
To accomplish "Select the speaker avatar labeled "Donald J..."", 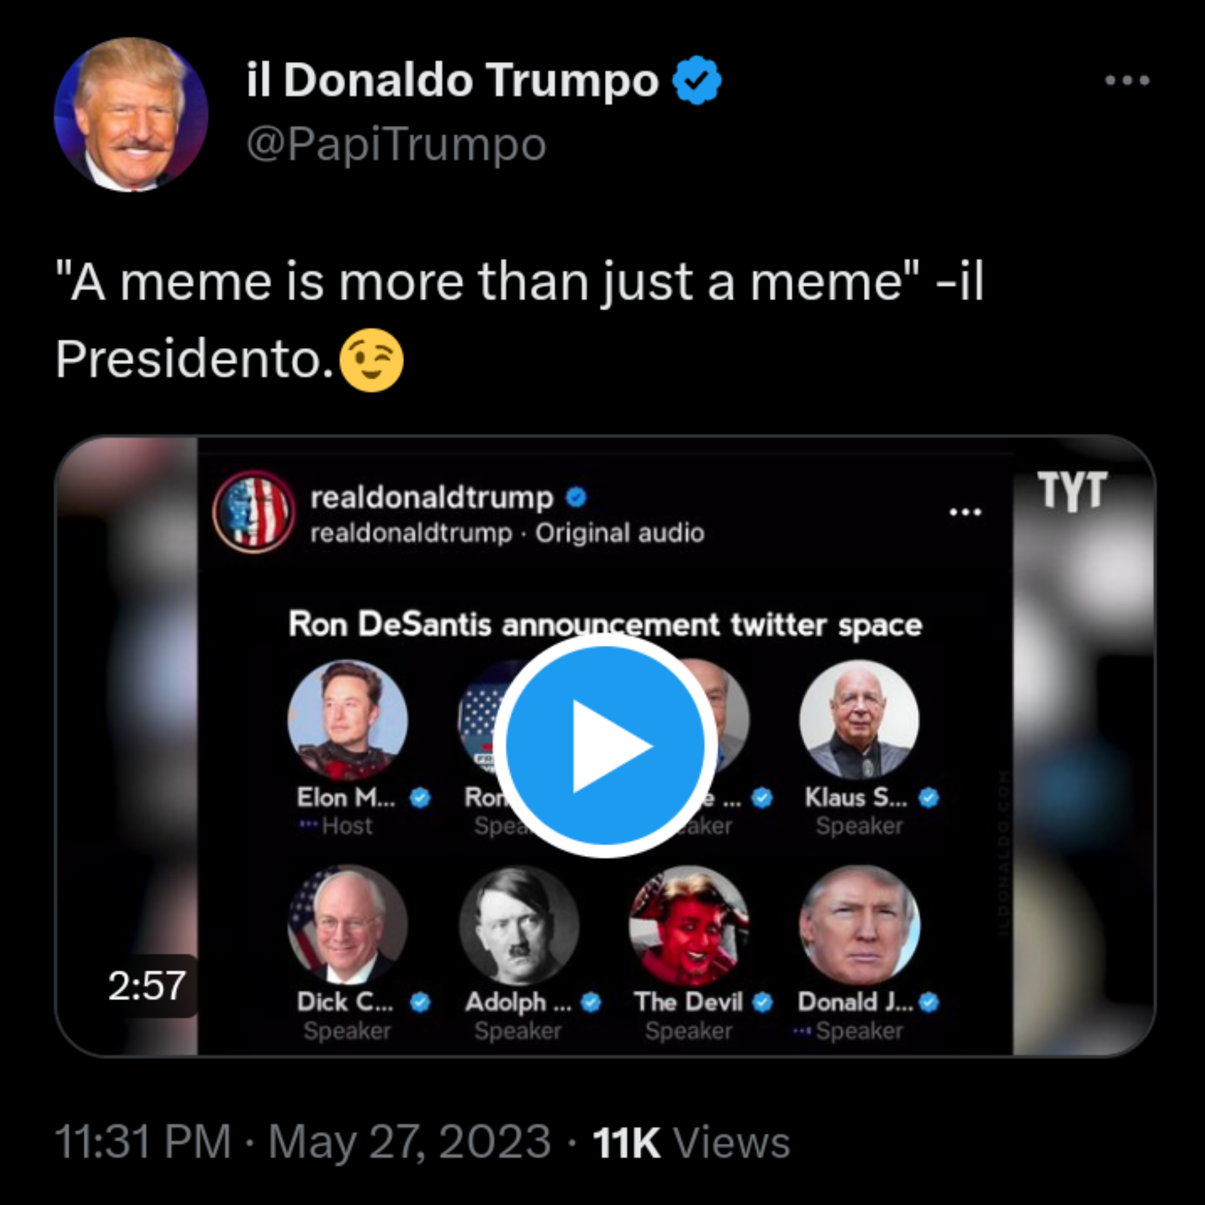I will (x=859, y=924).
